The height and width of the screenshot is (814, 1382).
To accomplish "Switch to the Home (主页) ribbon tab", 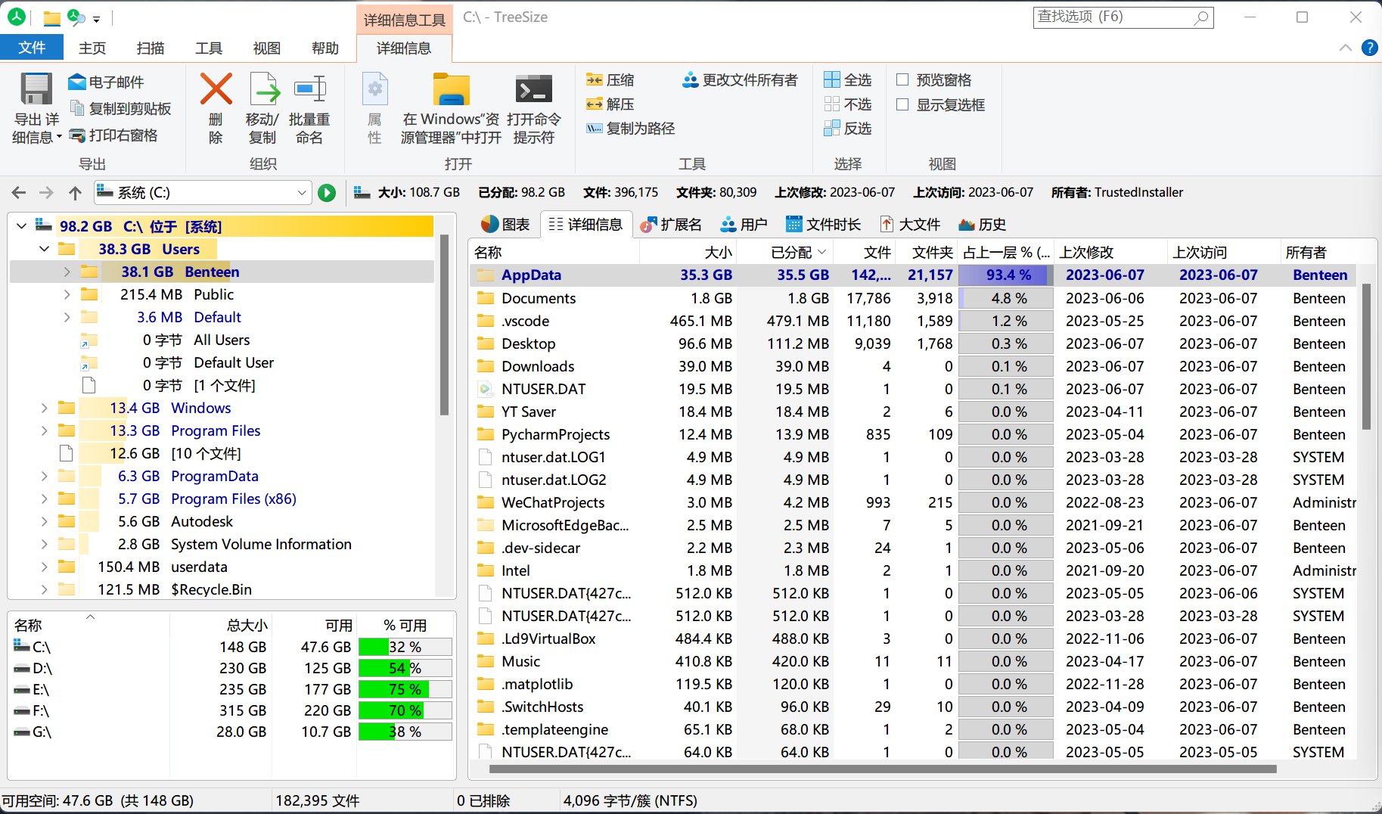I will click(92, 48).
